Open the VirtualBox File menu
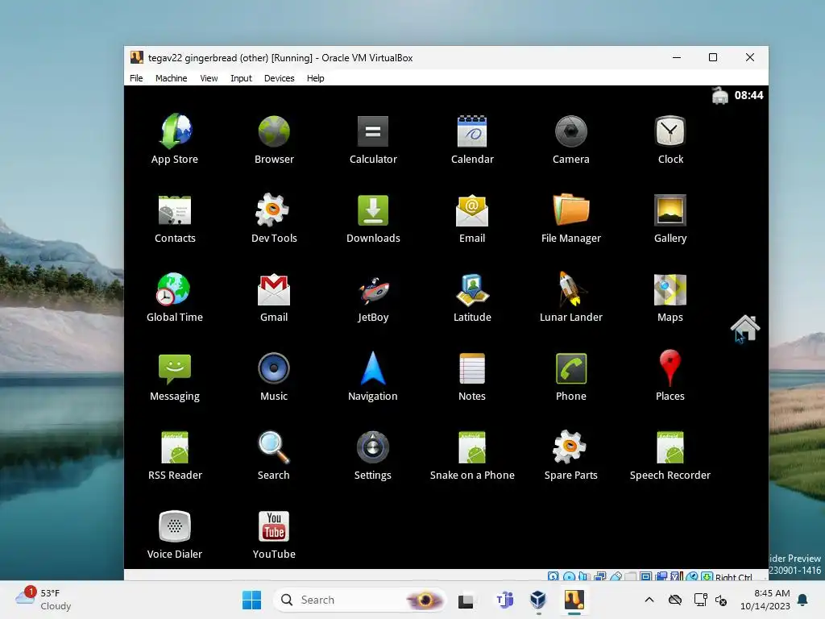The image size is (825, 619). pyautogui.click(x=136, y=78)
